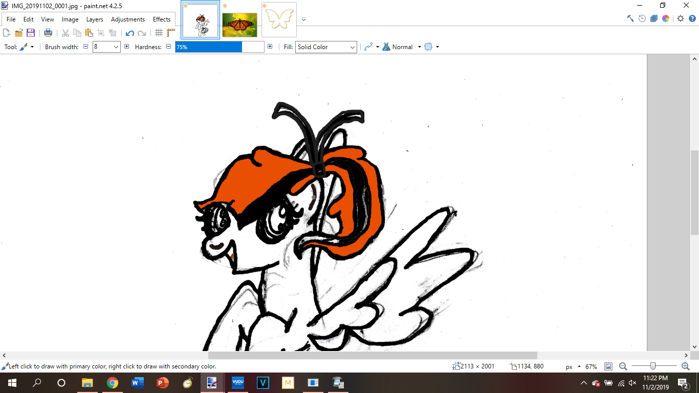Expand the Normal blend mode dropdown
Screen dimensions: 699x393
[419, 47]
